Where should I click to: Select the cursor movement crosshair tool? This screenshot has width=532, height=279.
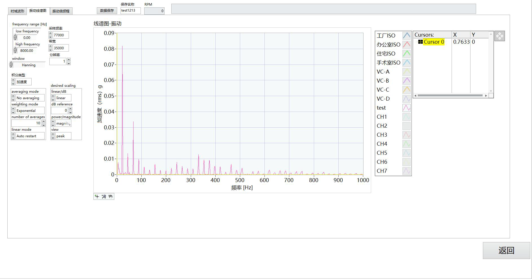point(97,196)
